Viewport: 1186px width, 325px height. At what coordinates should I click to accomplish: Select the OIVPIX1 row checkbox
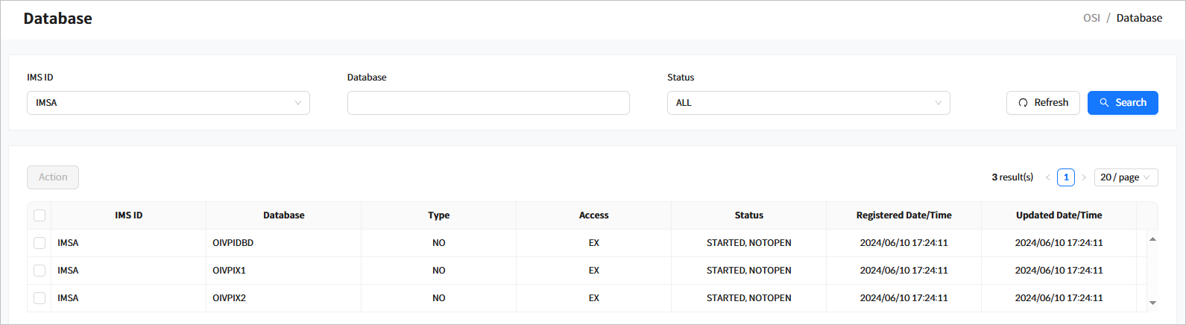[40, 271]
